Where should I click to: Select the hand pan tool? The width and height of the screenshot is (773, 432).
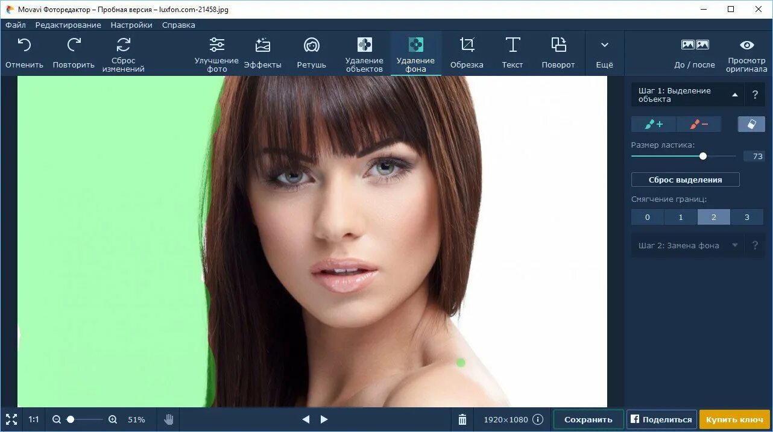pyautogui.click(x=169, y=419)
